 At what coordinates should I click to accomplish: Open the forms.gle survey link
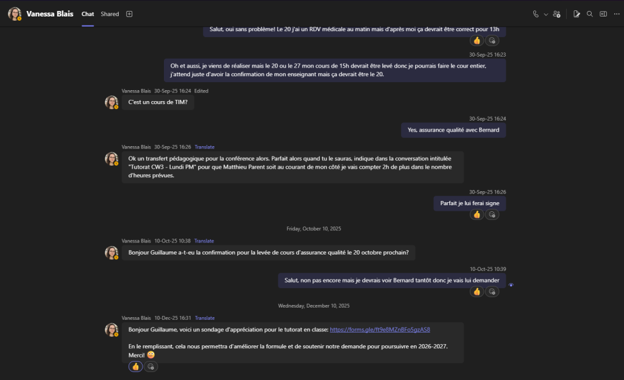tap(380, 329)
